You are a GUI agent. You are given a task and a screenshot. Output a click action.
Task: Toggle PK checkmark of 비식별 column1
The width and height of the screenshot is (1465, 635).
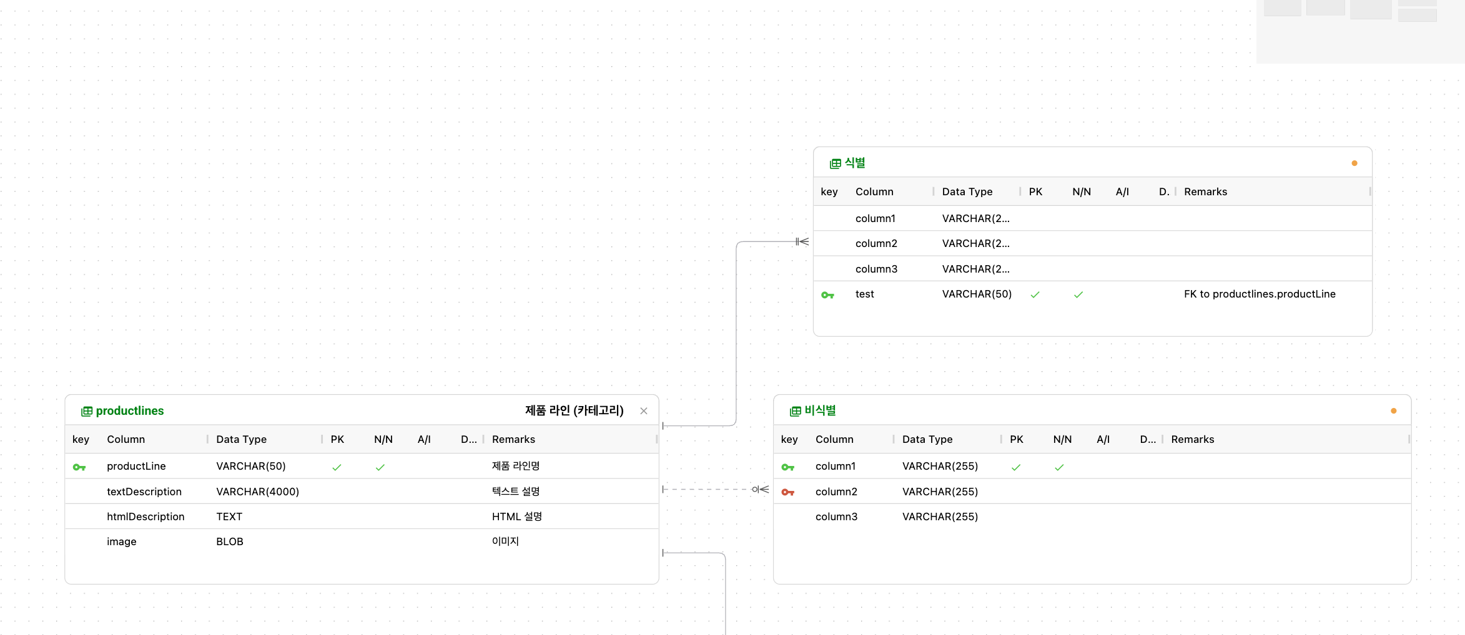click(x=1016, y=467)
